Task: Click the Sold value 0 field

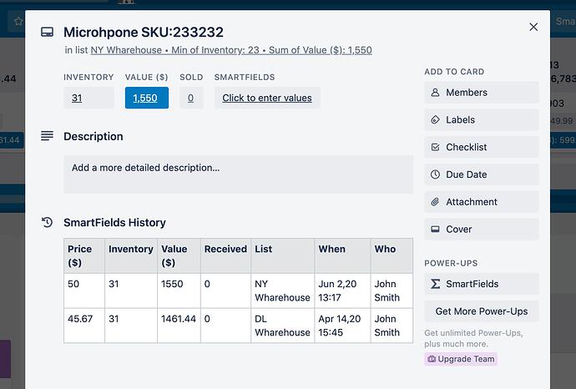Action: pos(190,98)
